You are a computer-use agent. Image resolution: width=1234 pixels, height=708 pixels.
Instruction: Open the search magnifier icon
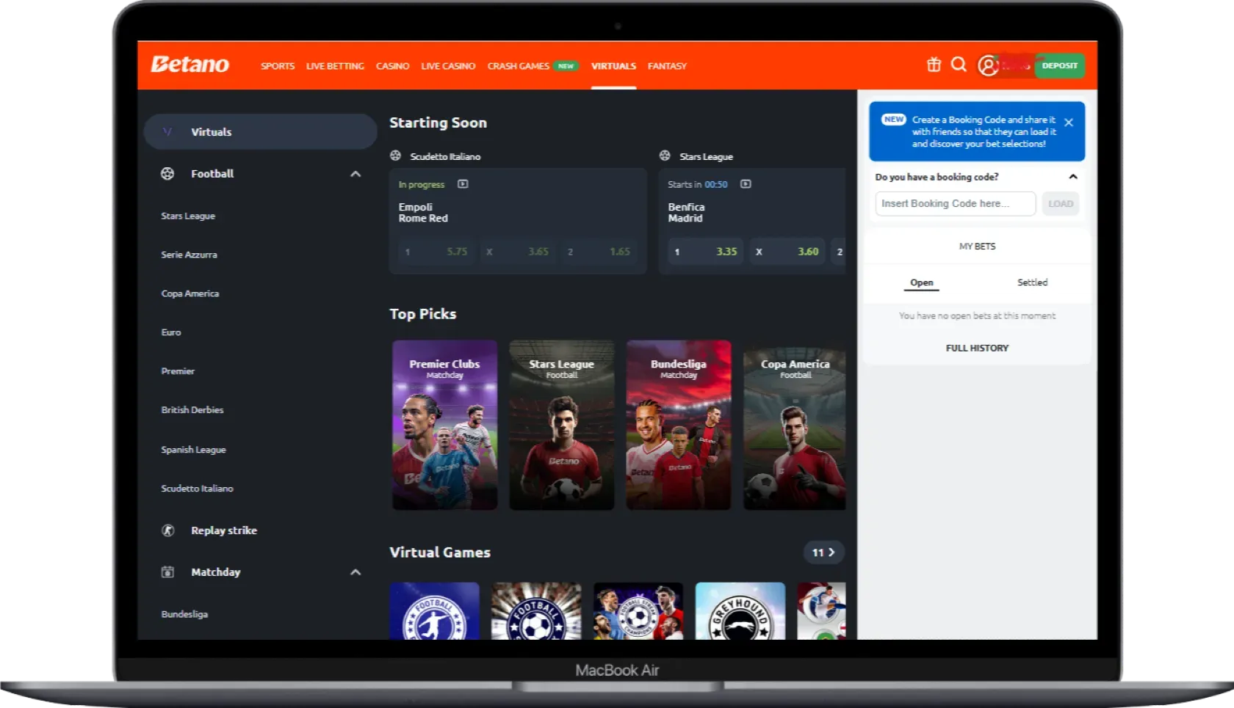coord(959,65)
